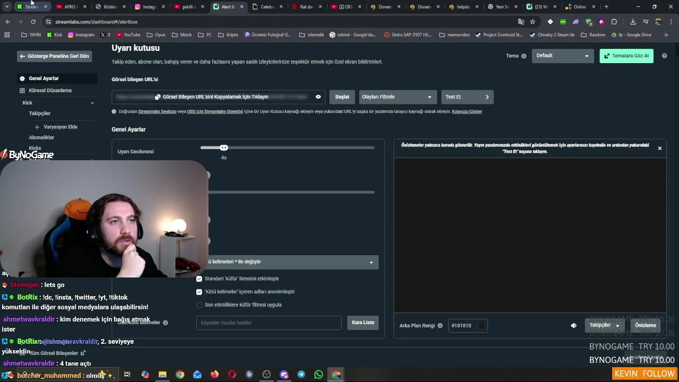Screen dimensions: 679x382
Task: Select Küresel Düzenleme in the sidebar
Action: point(50,91)
